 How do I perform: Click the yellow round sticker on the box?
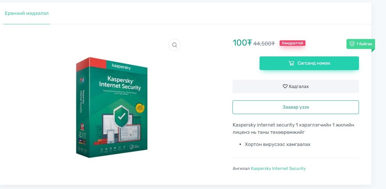click(140, 108)
